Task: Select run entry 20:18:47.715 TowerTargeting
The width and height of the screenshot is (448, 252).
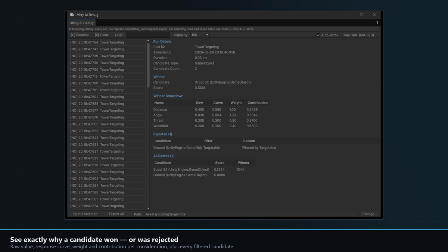Action: pyautogui.click(x=107, y=77)
